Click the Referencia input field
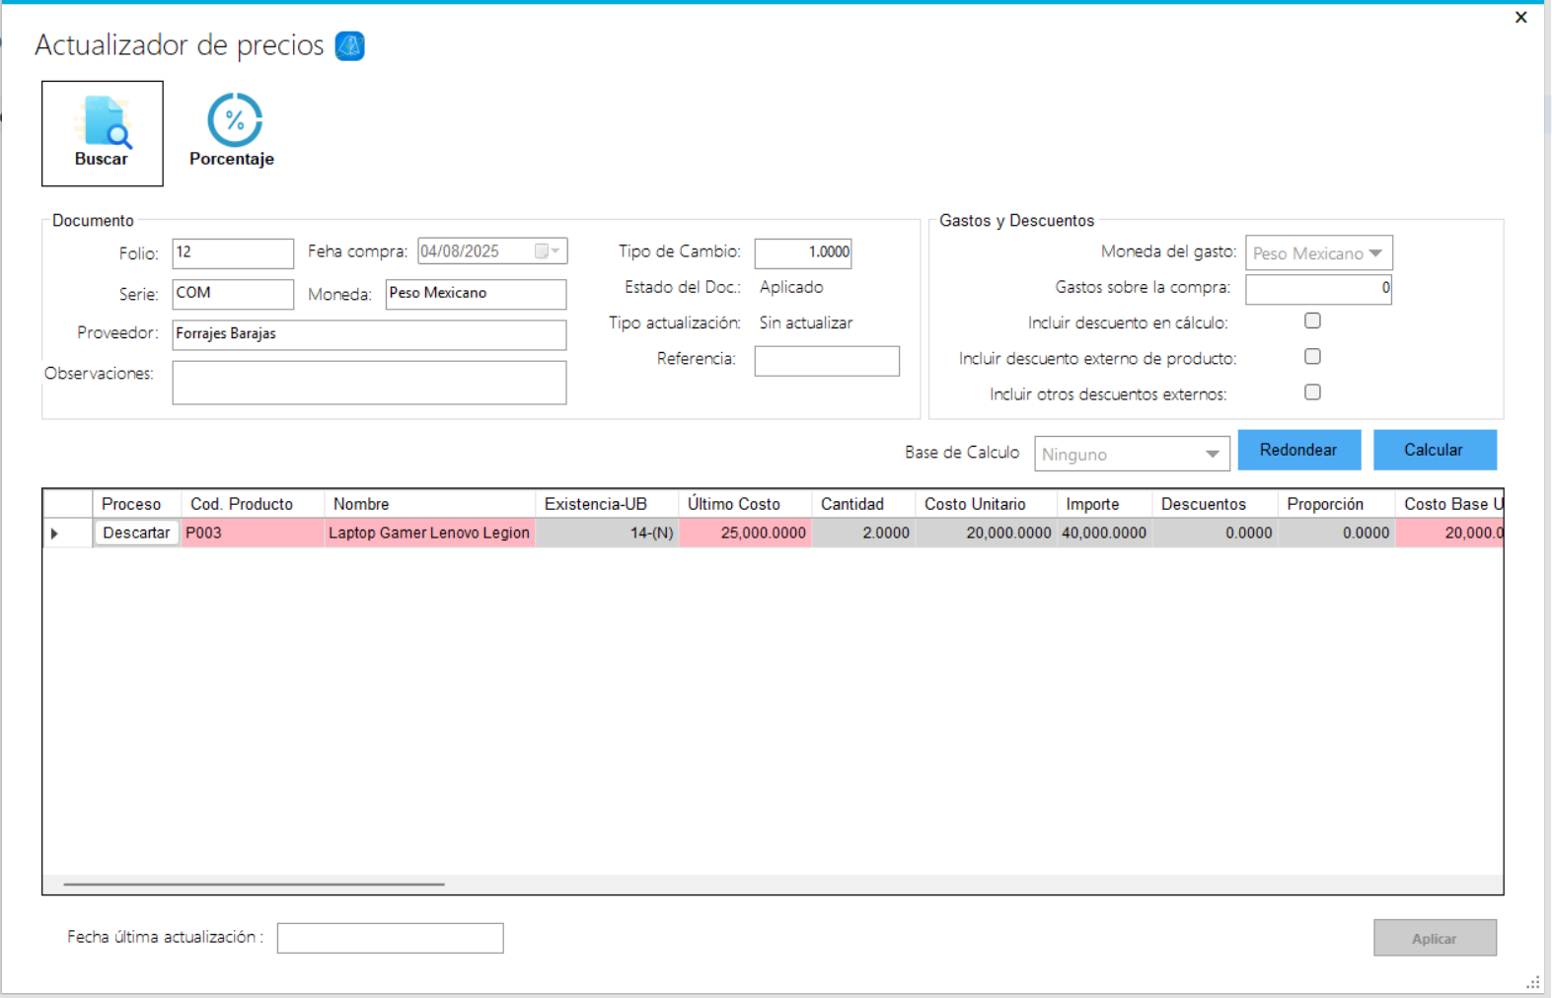The width and height of the screenshot is (1552, 998). tap(827, 361)
